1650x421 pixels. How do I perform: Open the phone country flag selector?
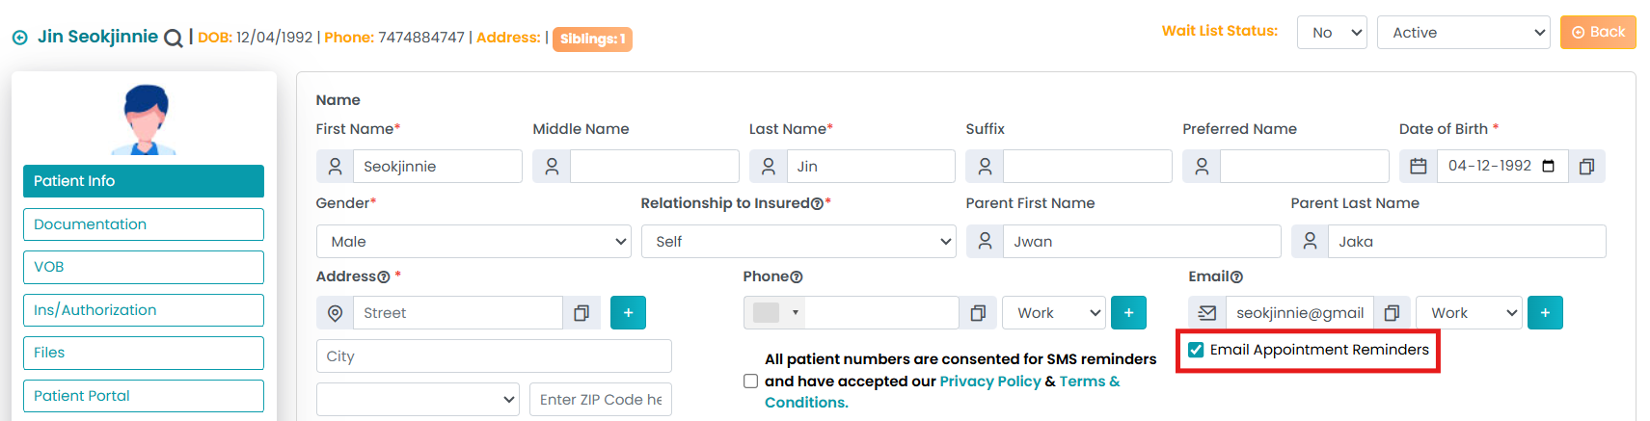[775, 313]
